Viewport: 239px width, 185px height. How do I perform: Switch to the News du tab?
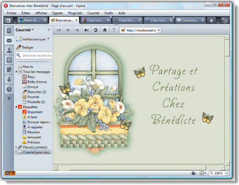(32, 20)
